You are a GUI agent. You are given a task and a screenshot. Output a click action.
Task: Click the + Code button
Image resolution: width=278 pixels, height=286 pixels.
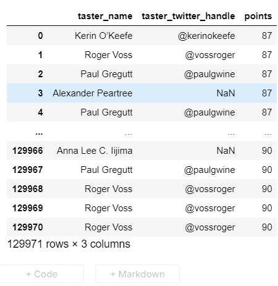(42, 274)
